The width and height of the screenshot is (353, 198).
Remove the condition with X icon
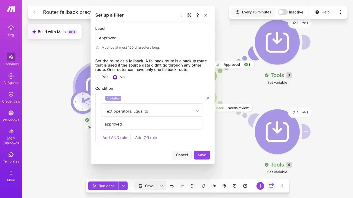coord(208,98)
